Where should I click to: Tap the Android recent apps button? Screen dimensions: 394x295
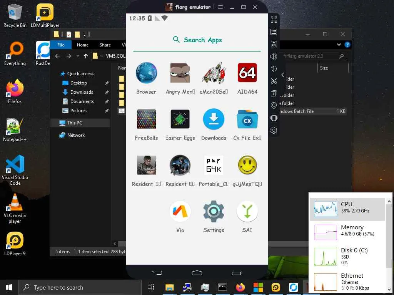click(x=237, y=273)
